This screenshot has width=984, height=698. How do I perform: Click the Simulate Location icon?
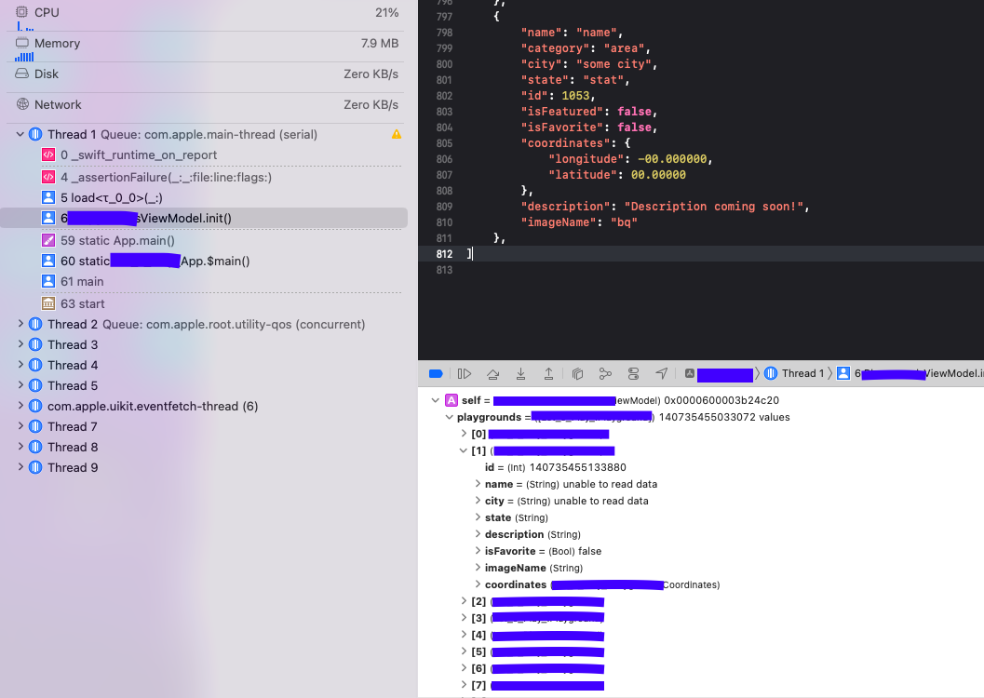[x=662, y=372]
